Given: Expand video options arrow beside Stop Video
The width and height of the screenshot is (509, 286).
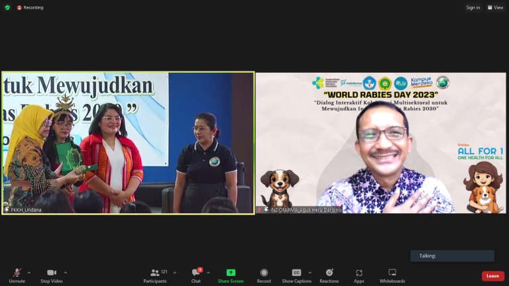Looking at the screenshot, I should coord(65,272).
